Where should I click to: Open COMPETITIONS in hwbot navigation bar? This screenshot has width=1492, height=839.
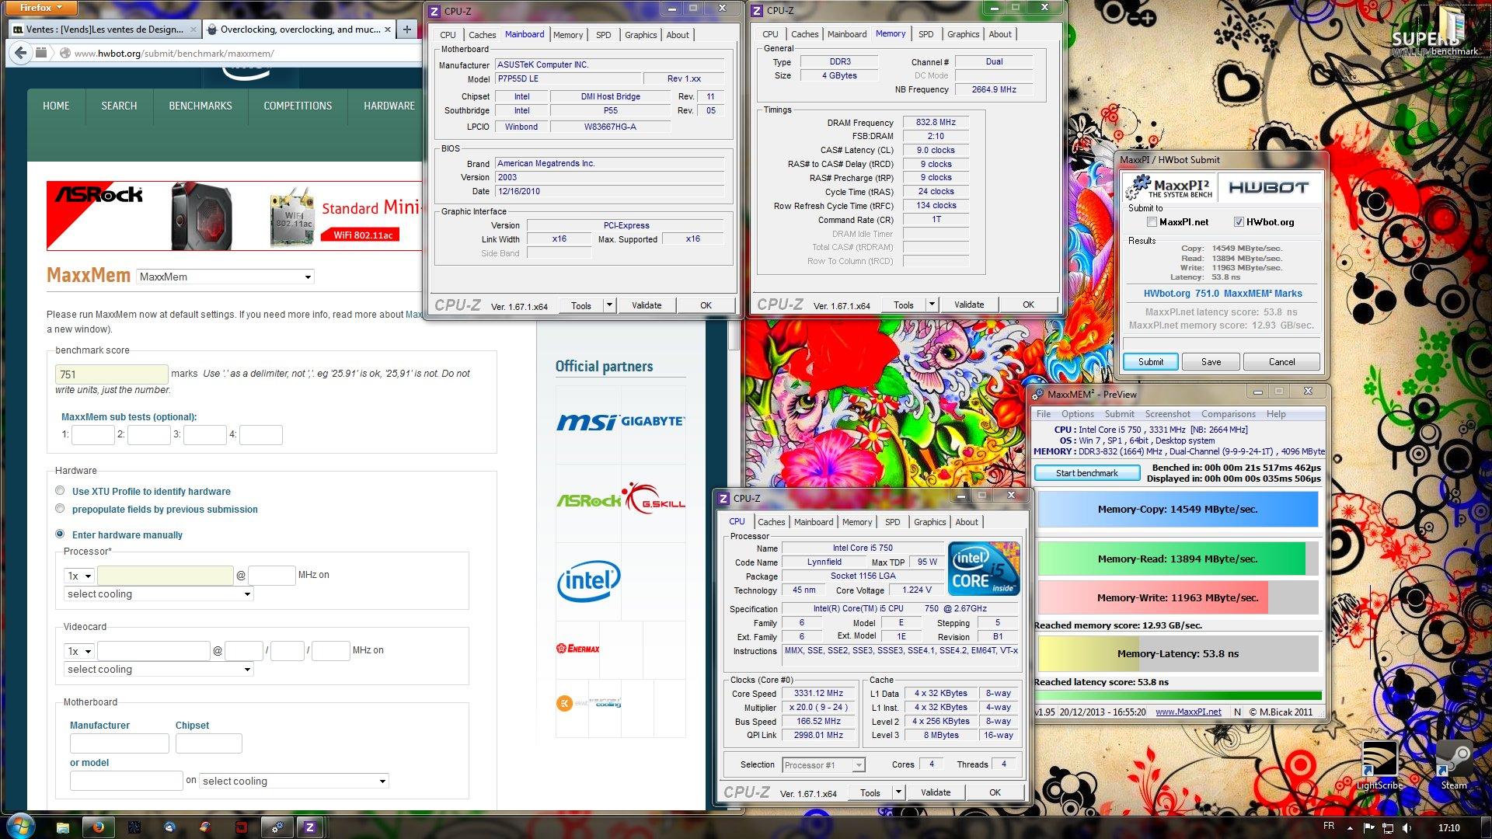pyautogui.click(x=298, y=106)
